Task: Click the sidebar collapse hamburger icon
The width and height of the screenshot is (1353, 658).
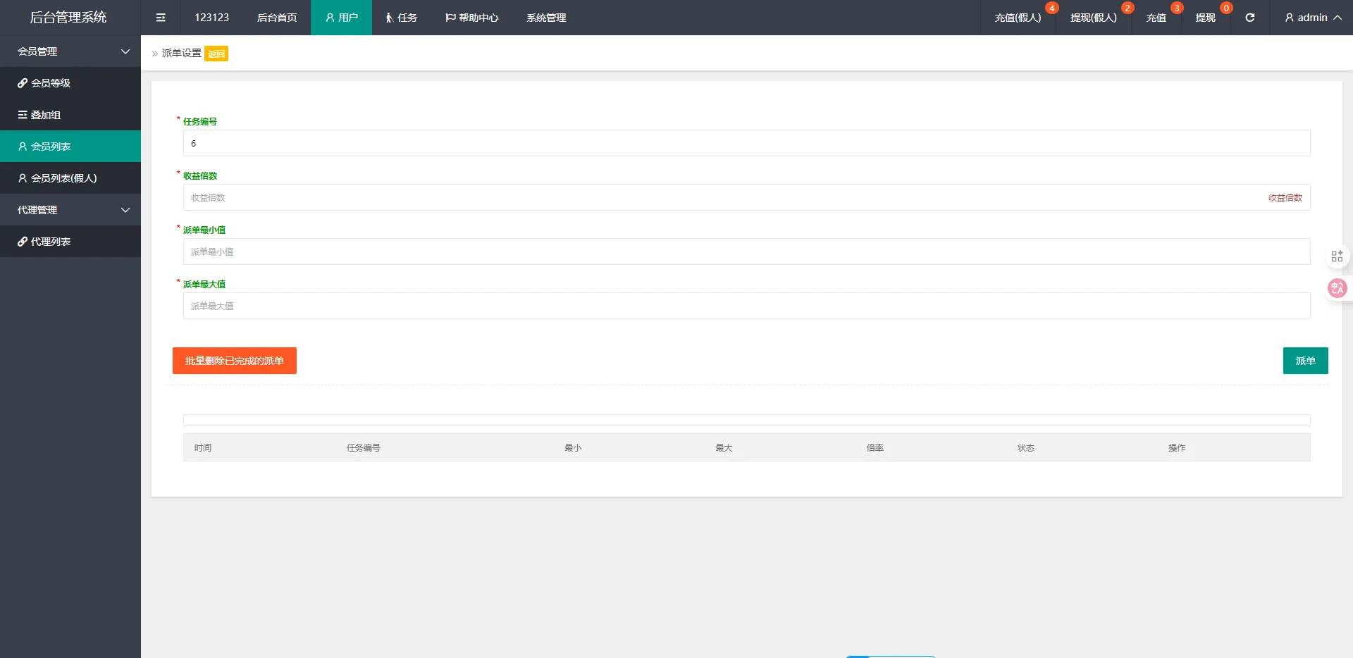Action: [x=161, y=18]
